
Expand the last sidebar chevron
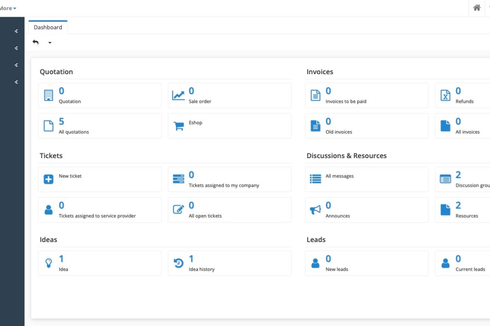coord(16,82)
